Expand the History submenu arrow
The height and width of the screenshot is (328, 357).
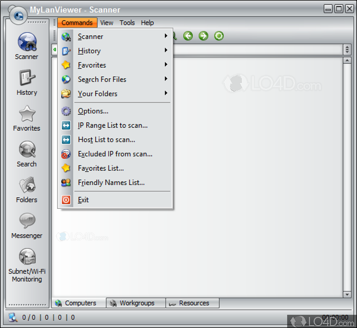pos(166,50)
